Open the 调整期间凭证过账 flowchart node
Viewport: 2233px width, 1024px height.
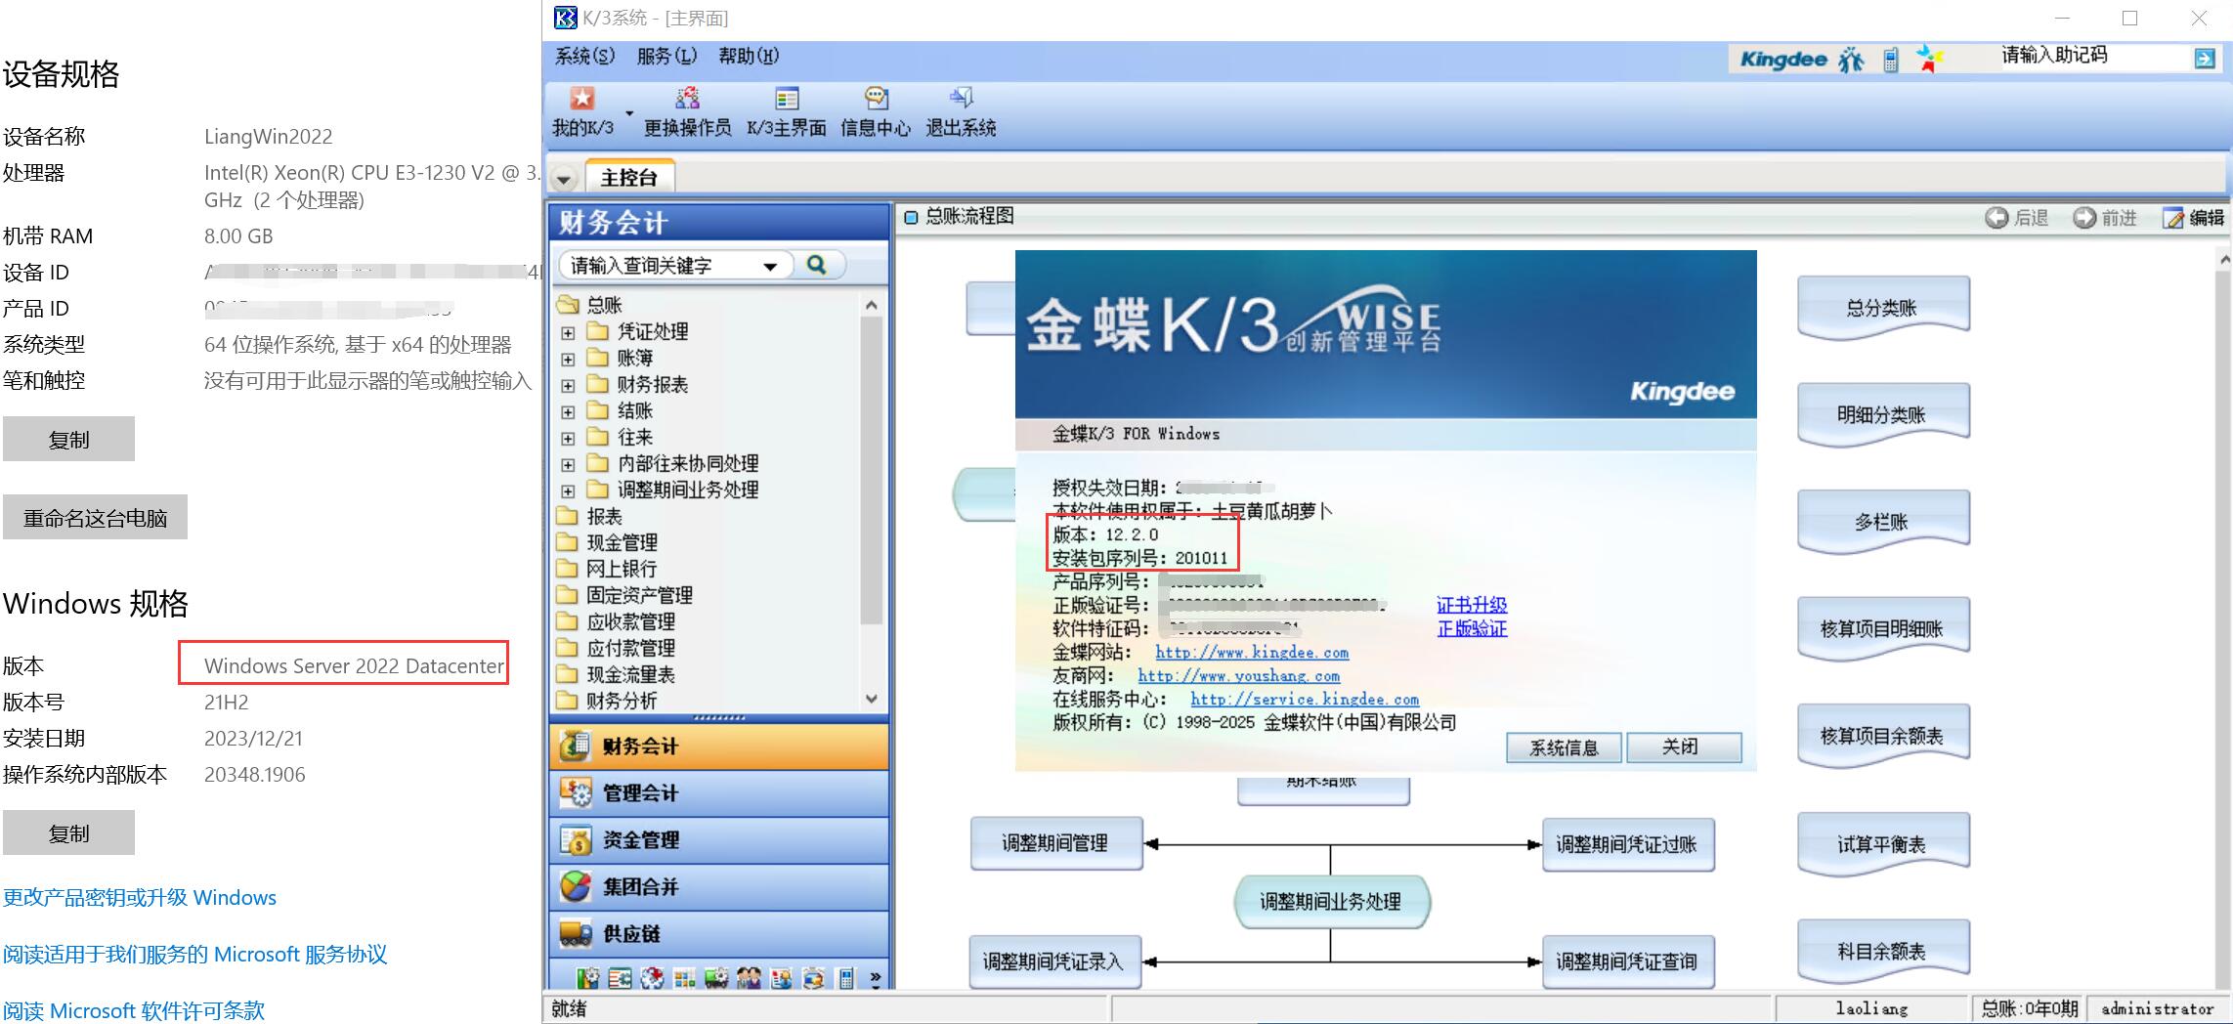1627,844
